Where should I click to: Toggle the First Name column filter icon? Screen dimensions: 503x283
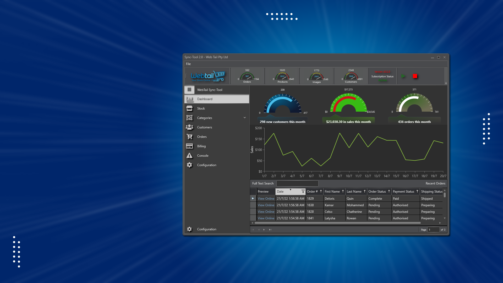[x=343, y=192]
